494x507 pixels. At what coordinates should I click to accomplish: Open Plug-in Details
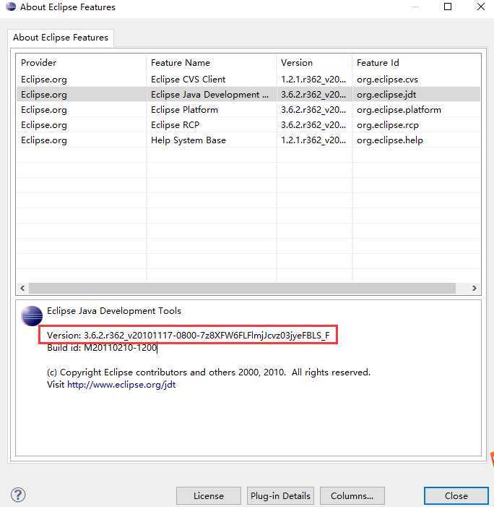click(280, 495)
